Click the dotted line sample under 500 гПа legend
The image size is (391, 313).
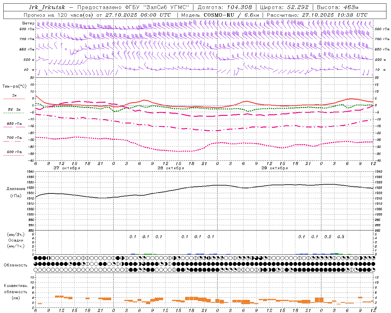14,155
